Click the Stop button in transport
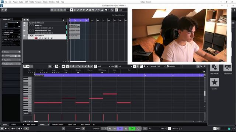The height and width of the screenshot is (132, 236). (x=126, y=128)
